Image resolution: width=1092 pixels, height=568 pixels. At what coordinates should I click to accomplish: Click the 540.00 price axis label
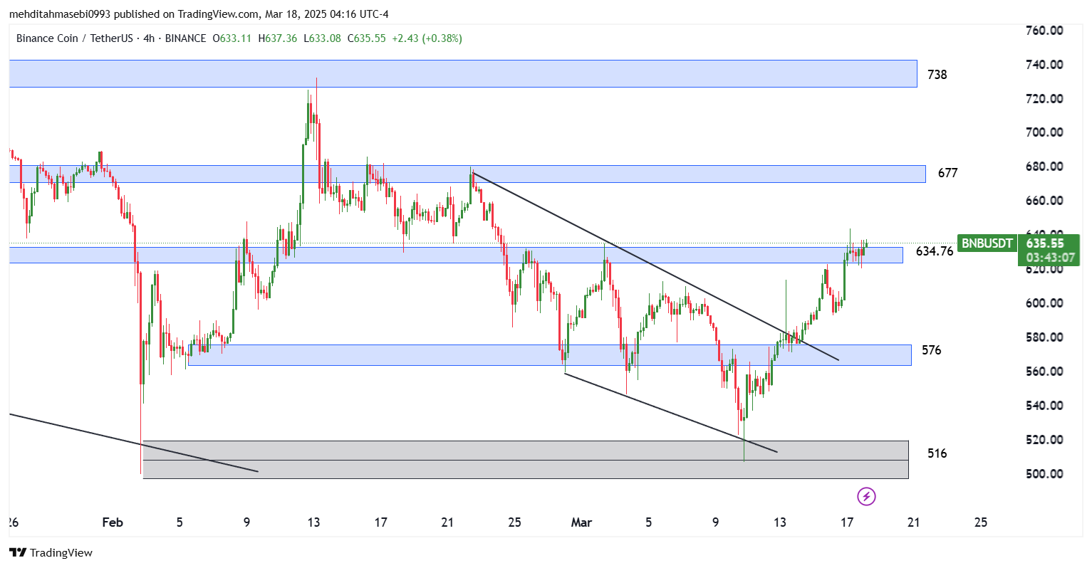tap(1045, 406)
